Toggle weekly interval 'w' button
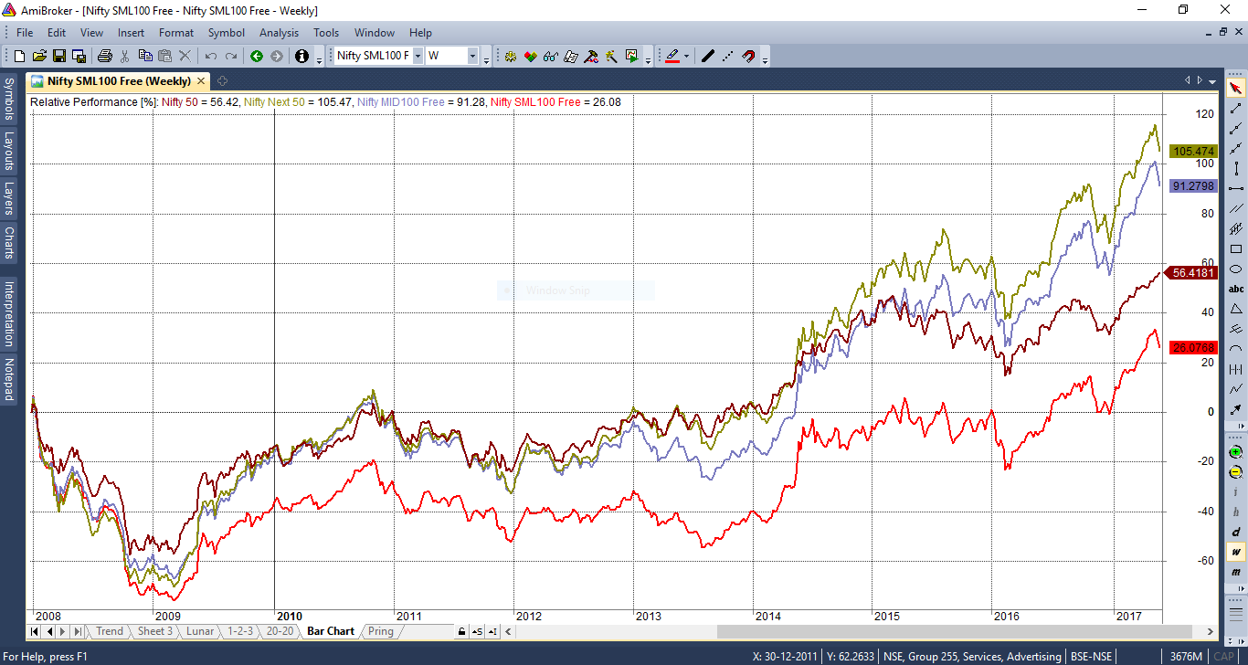The image size is (1248, 665). pos(1236,552)
